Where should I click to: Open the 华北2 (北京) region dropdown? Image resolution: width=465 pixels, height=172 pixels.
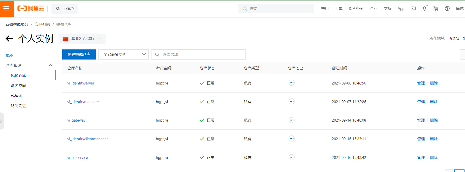(82, 39)
